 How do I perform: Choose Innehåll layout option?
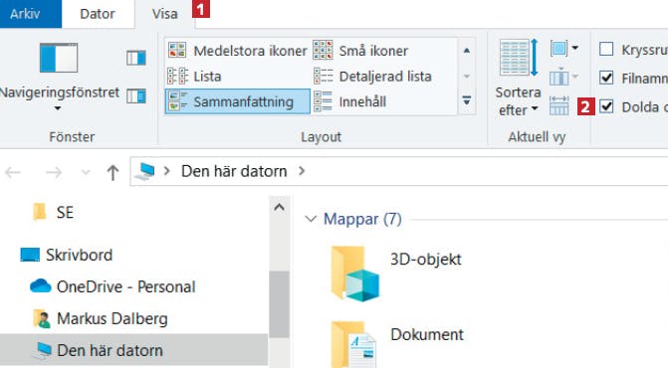click(349, 101)
